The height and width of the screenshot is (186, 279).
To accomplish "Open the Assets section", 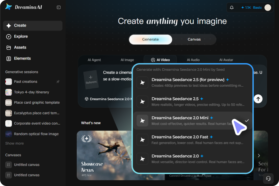I will pos(33,47).
